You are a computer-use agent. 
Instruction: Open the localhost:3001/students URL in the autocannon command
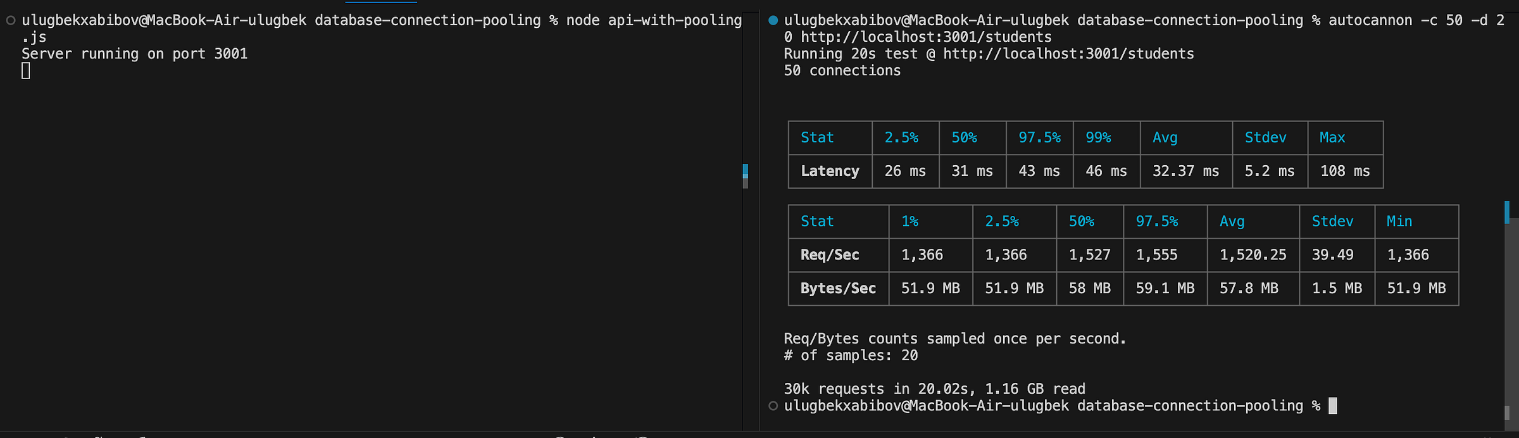(926, 37)
